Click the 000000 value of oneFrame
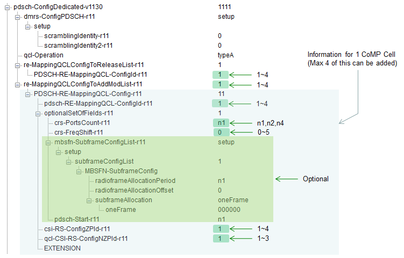 point(229,210)
